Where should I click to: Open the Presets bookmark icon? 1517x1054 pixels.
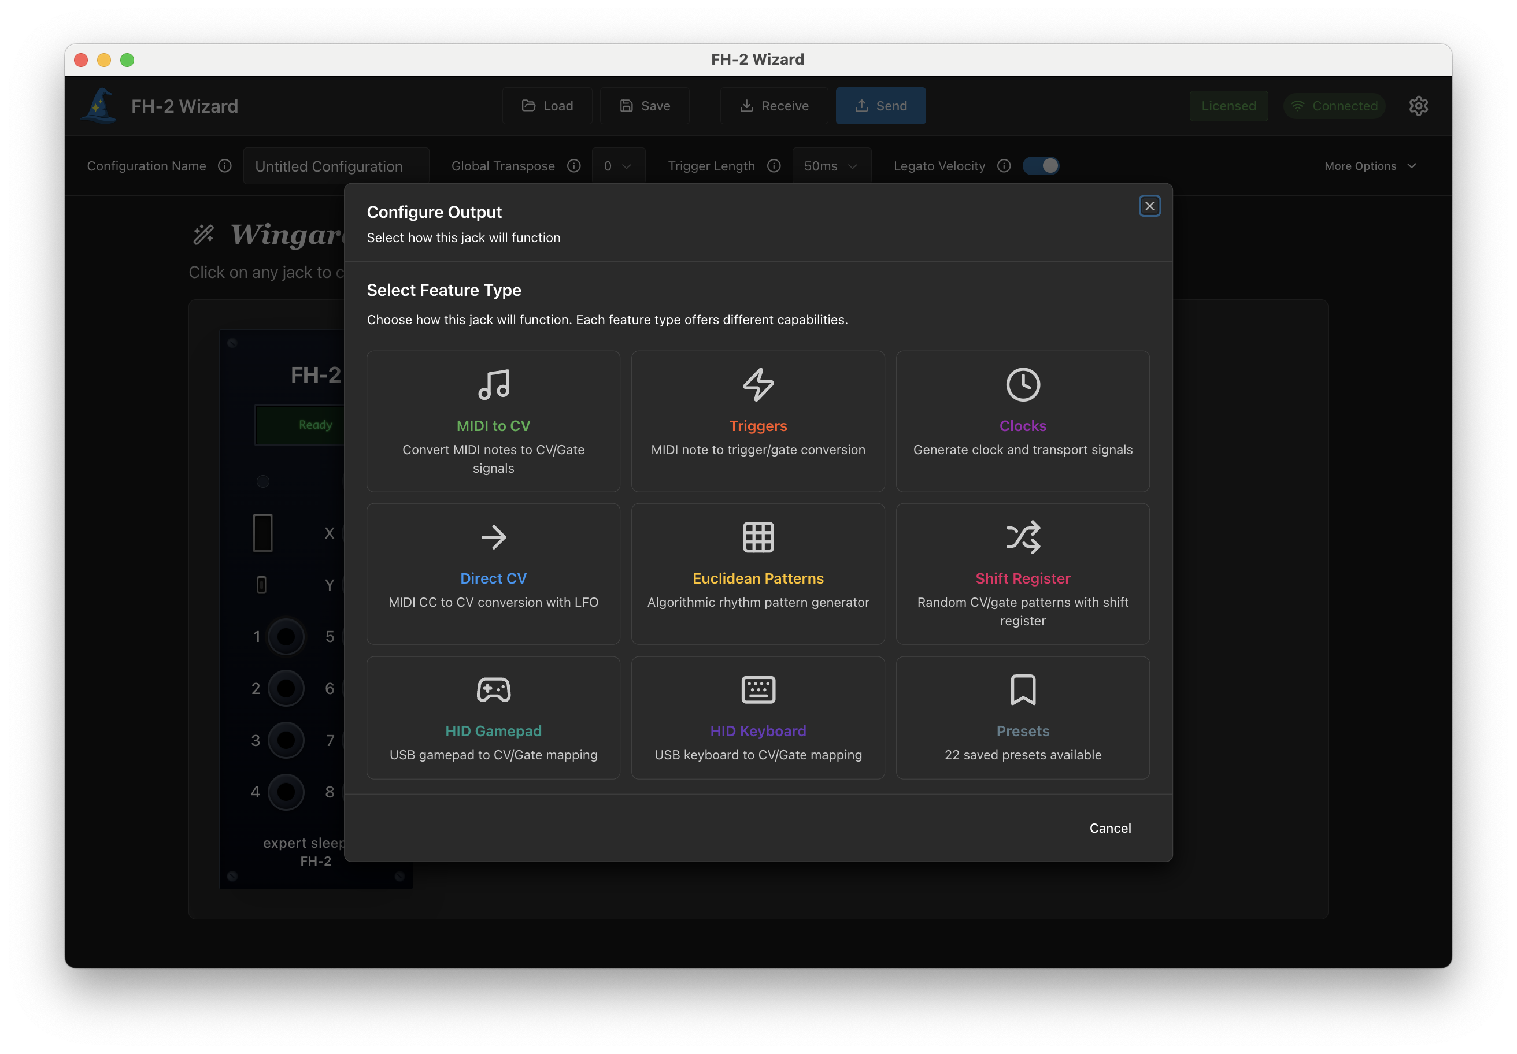1023,689
